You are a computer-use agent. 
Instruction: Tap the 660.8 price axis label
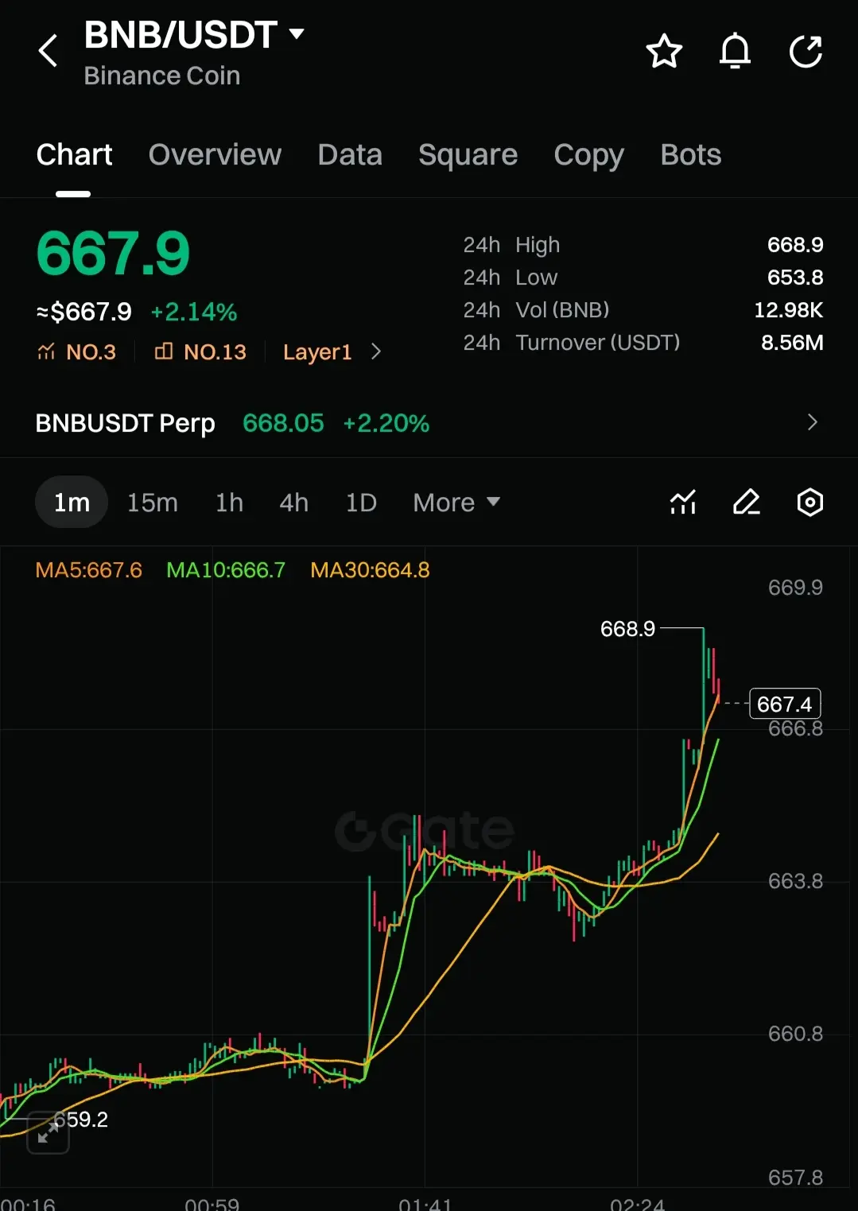pyautogui.click(x=795, y=1034)
